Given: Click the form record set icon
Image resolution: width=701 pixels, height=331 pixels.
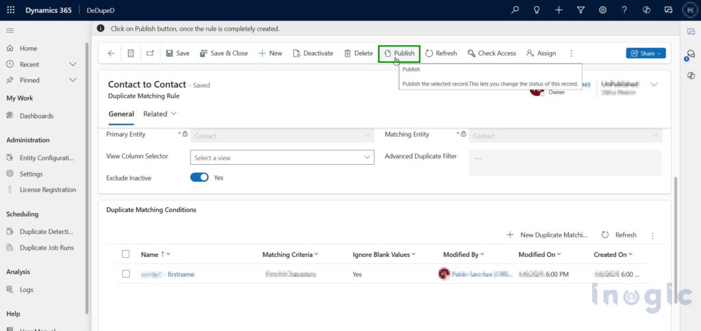Looking at the screenshot, I should click(131, 53).
